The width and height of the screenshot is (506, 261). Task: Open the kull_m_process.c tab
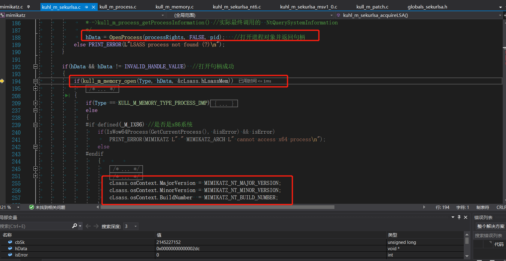tap(118, 7)
